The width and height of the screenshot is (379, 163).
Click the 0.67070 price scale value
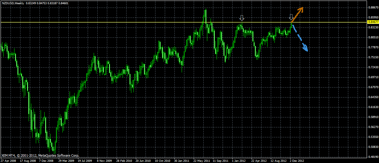[x=373, y=87]
